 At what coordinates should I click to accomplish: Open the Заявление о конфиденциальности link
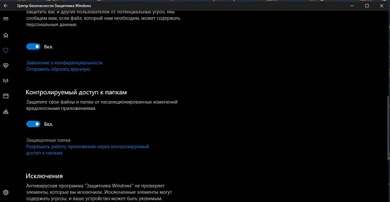[64, 63]
